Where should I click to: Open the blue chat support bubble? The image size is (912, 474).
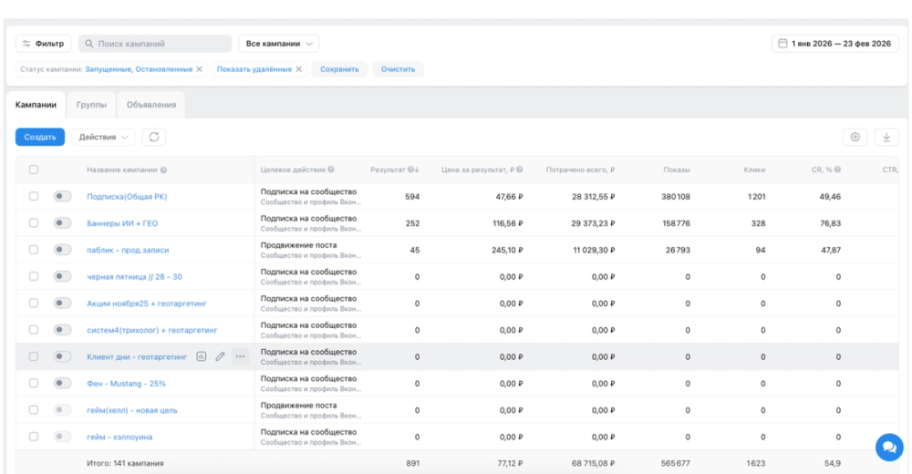point(889,447)
